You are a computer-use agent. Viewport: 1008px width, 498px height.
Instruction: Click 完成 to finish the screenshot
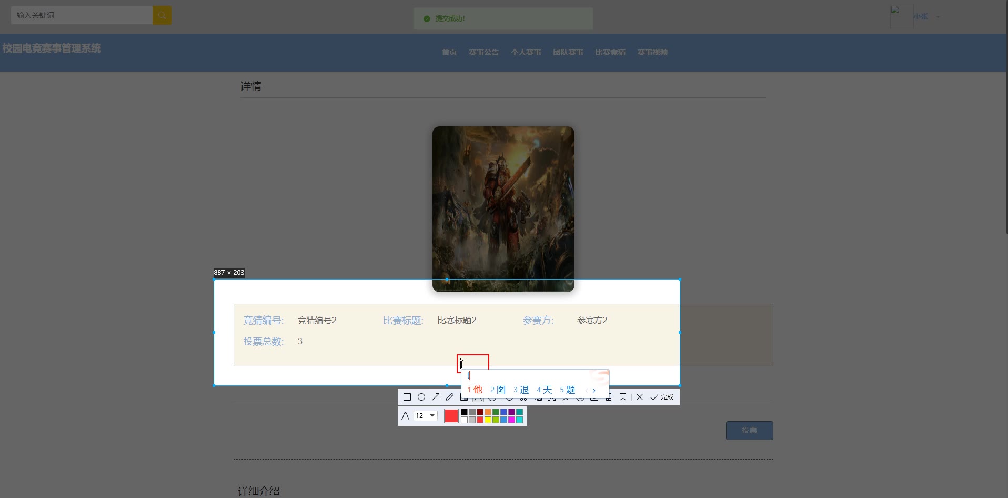click(x=662, y=397)
